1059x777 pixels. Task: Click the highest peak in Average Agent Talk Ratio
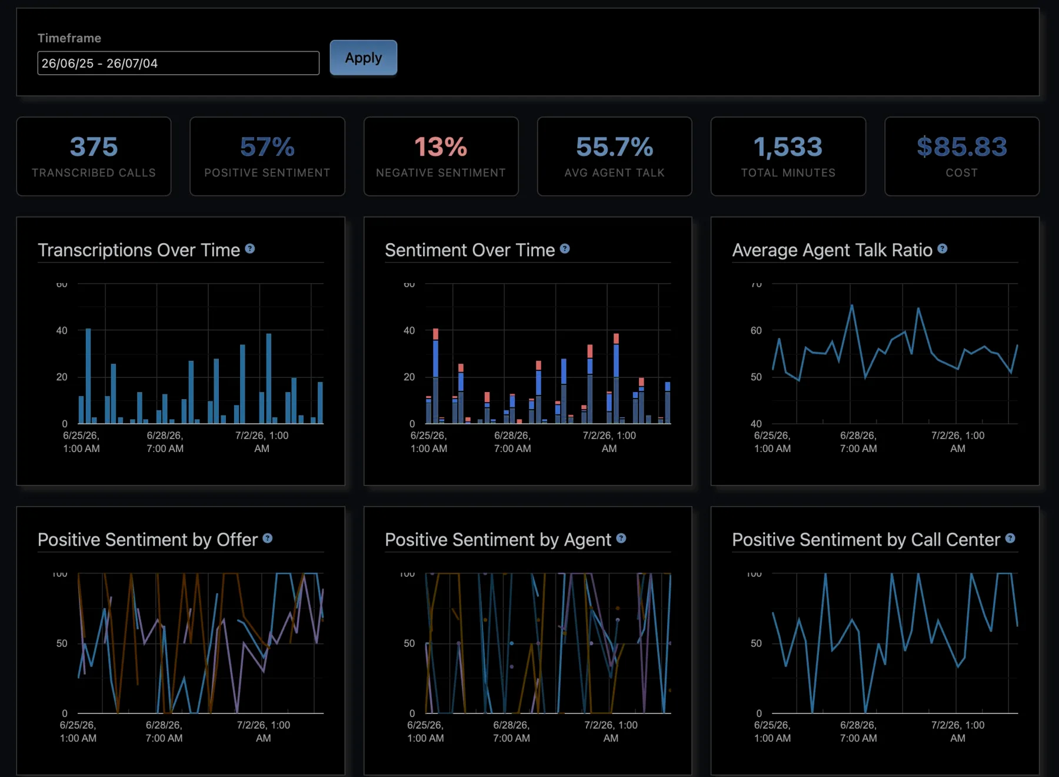tap(851, 306)
